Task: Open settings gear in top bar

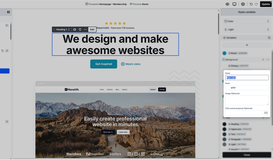Action: pyautogui.click(x=243, y=4)
